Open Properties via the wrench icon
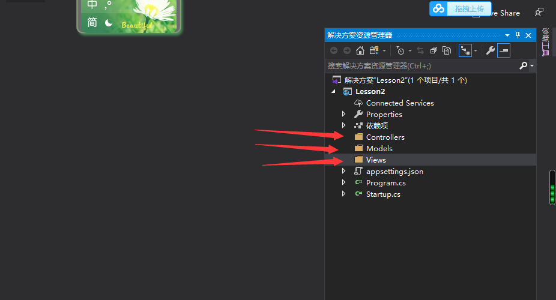Screen dimensions: 556x300 (491, 50)
